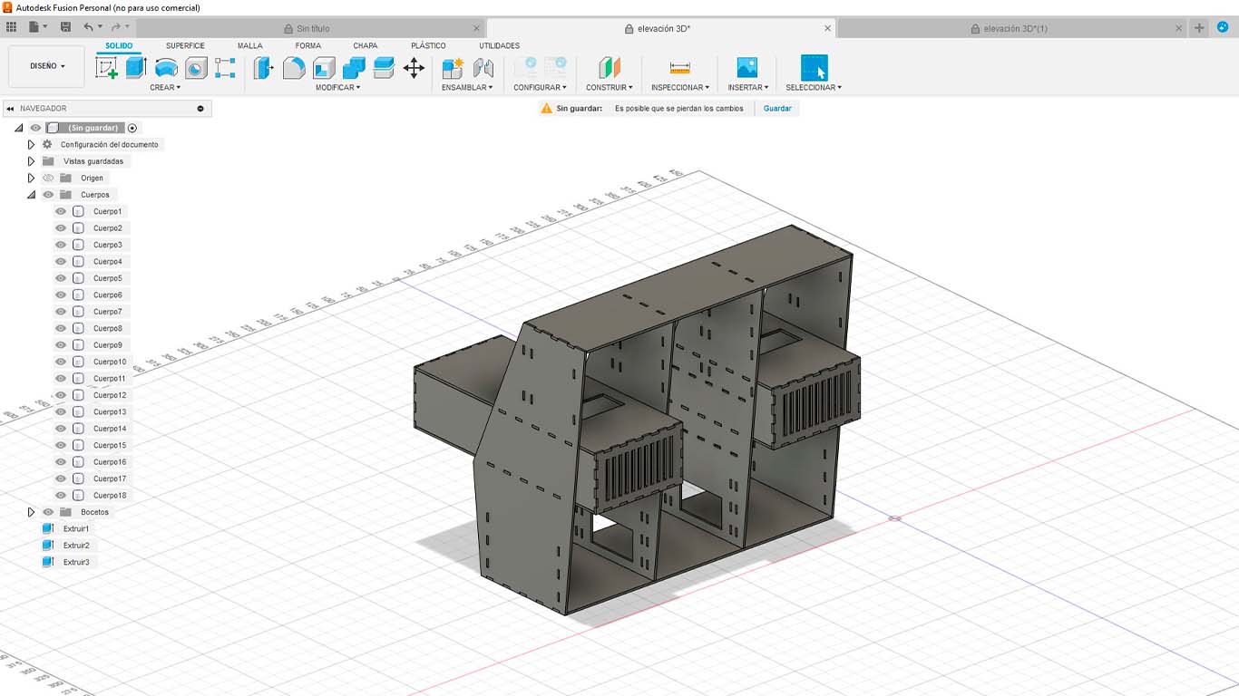Switch to the UTILIDADES tab
Viewport: 1239px width, 696px height.
click(x=500, y=45)
